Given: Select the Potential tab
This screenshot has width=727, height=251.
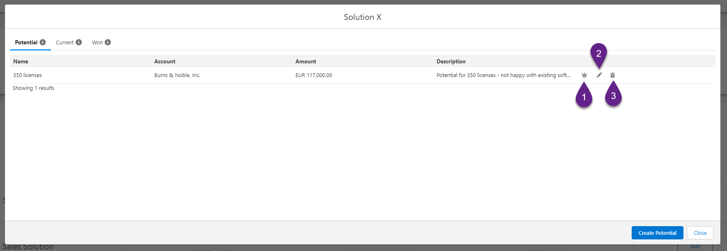Looking at the screenshot, I should 26,42.
